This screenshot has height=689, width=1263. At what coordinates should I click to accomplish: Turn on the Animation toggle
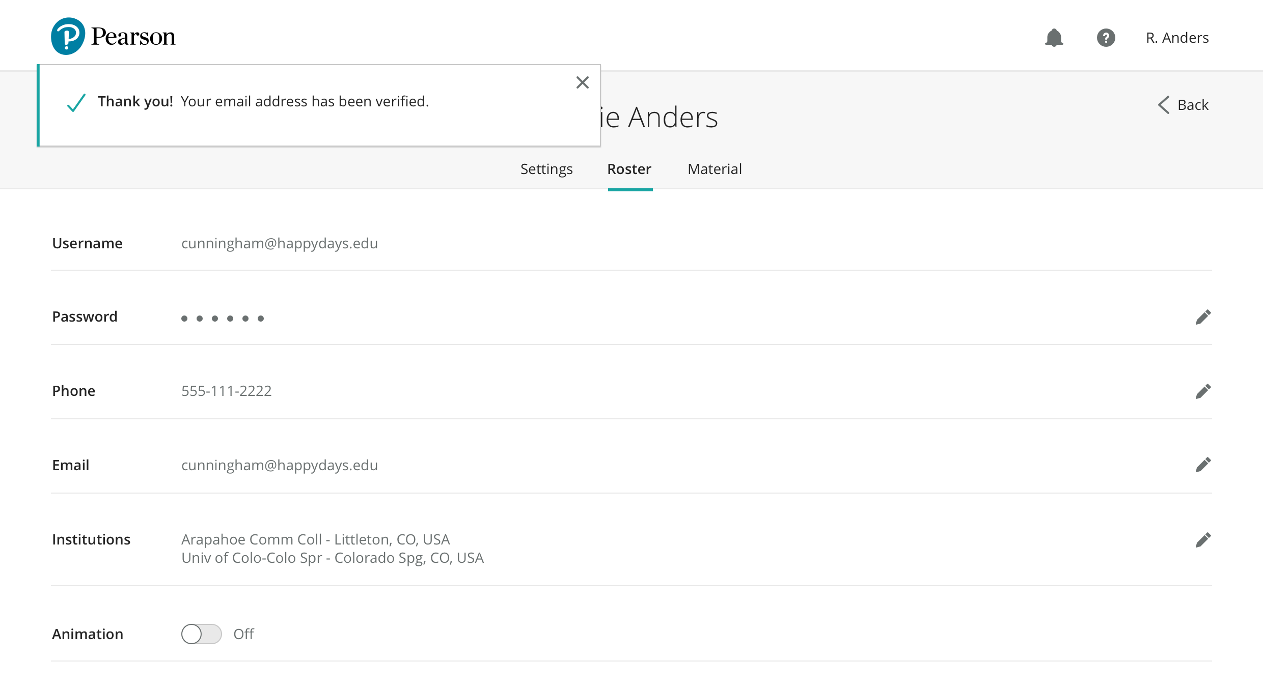201,634
